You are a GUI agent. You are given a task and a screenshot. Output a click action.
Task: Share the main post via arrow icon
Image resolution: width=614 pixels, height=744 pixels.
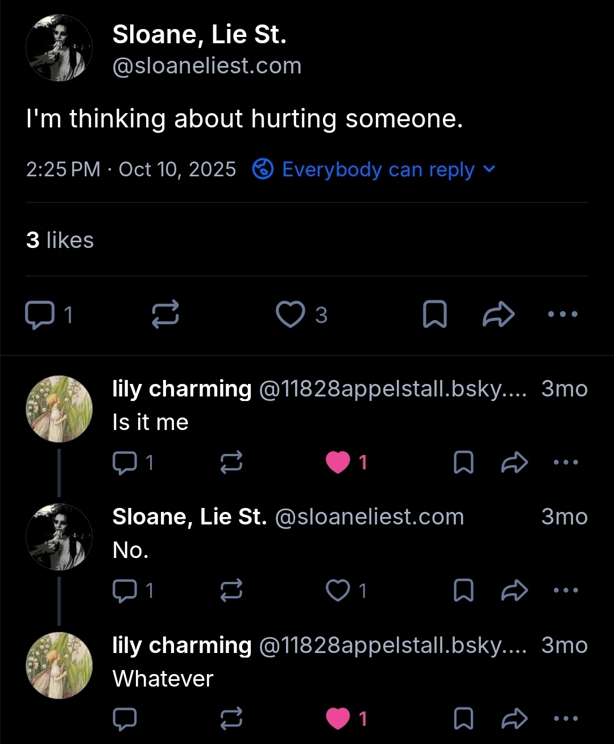[x=499, y=315]
